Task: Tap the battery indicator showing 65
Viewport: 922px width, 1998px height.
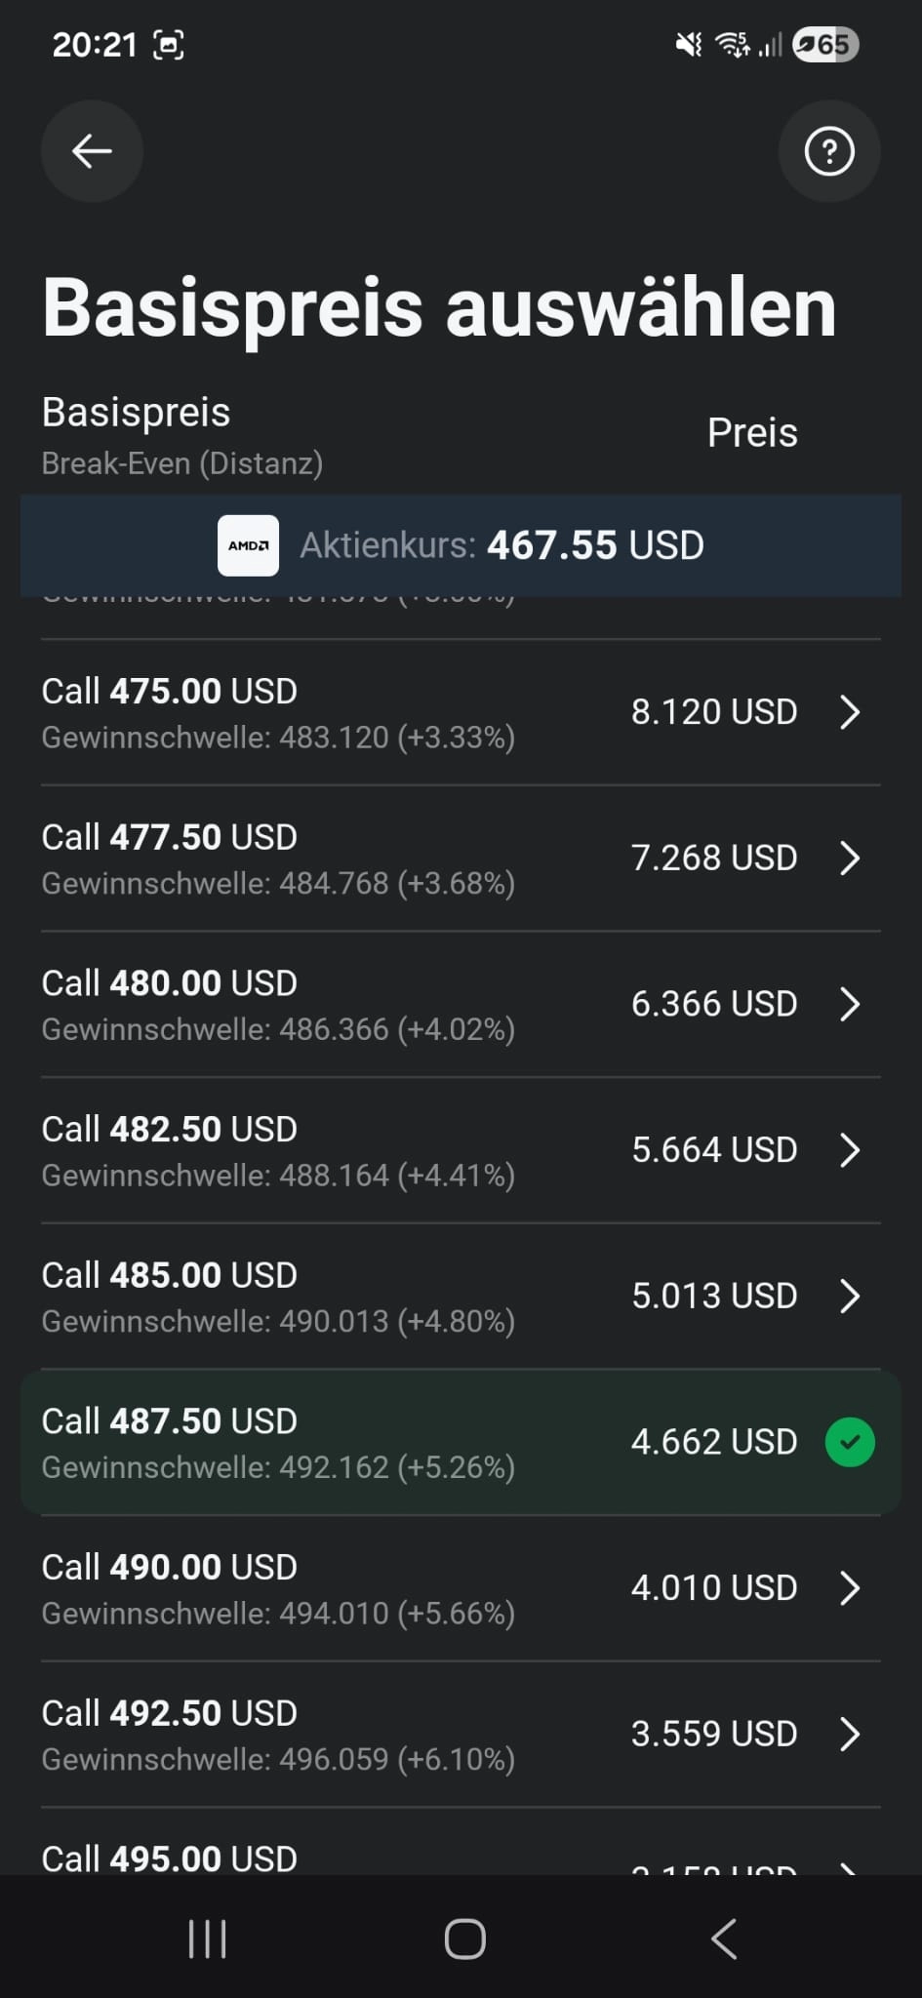Action: [825, 45]
